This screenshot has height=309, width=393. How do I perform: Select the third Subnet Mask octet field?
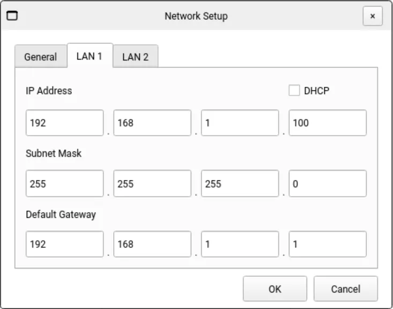click(240, 184)
